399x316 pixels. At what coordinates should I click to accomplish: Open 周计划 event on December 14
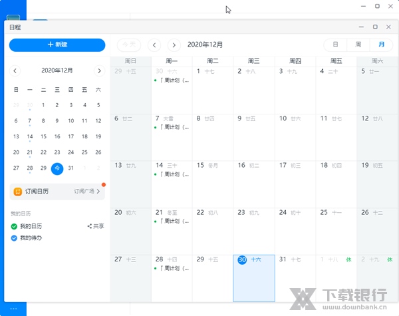[x=173, y=174]
